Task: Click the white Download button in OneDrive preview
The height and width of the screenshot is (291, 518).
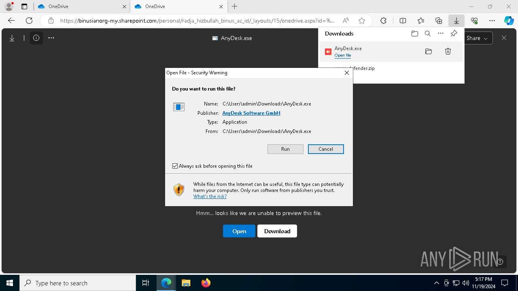Action: (277, 231)
